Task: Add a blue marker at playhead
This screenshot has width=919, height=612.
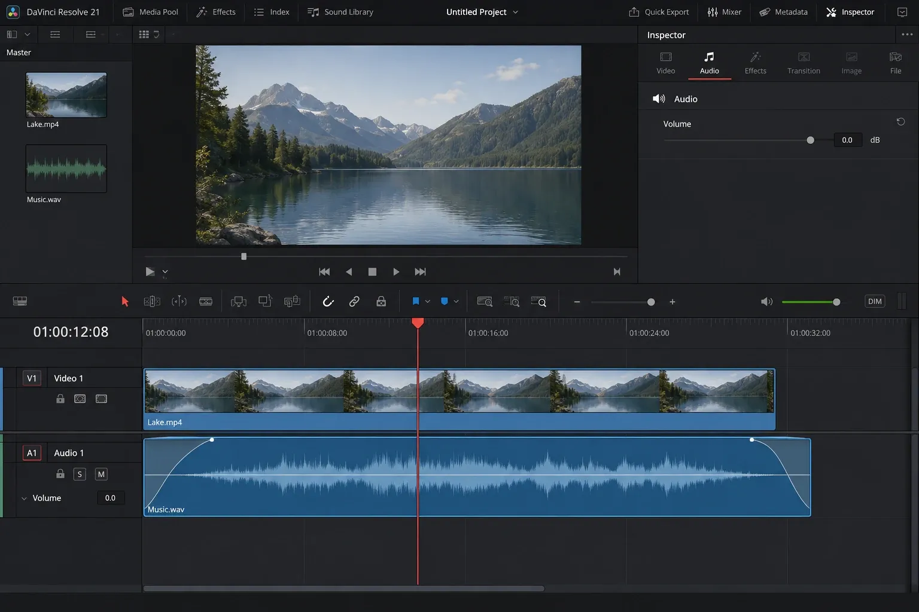Action: 444,302
